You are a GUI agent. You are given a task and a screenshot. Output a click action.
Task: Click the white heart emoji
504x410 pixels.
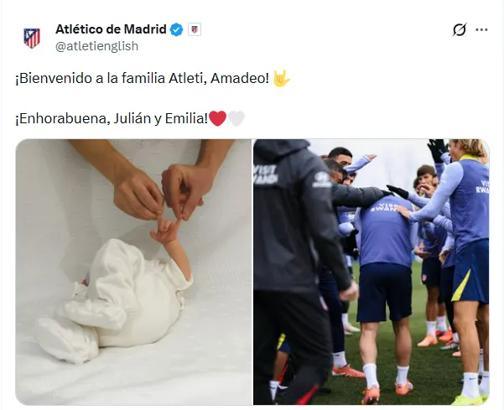(236, 118)
